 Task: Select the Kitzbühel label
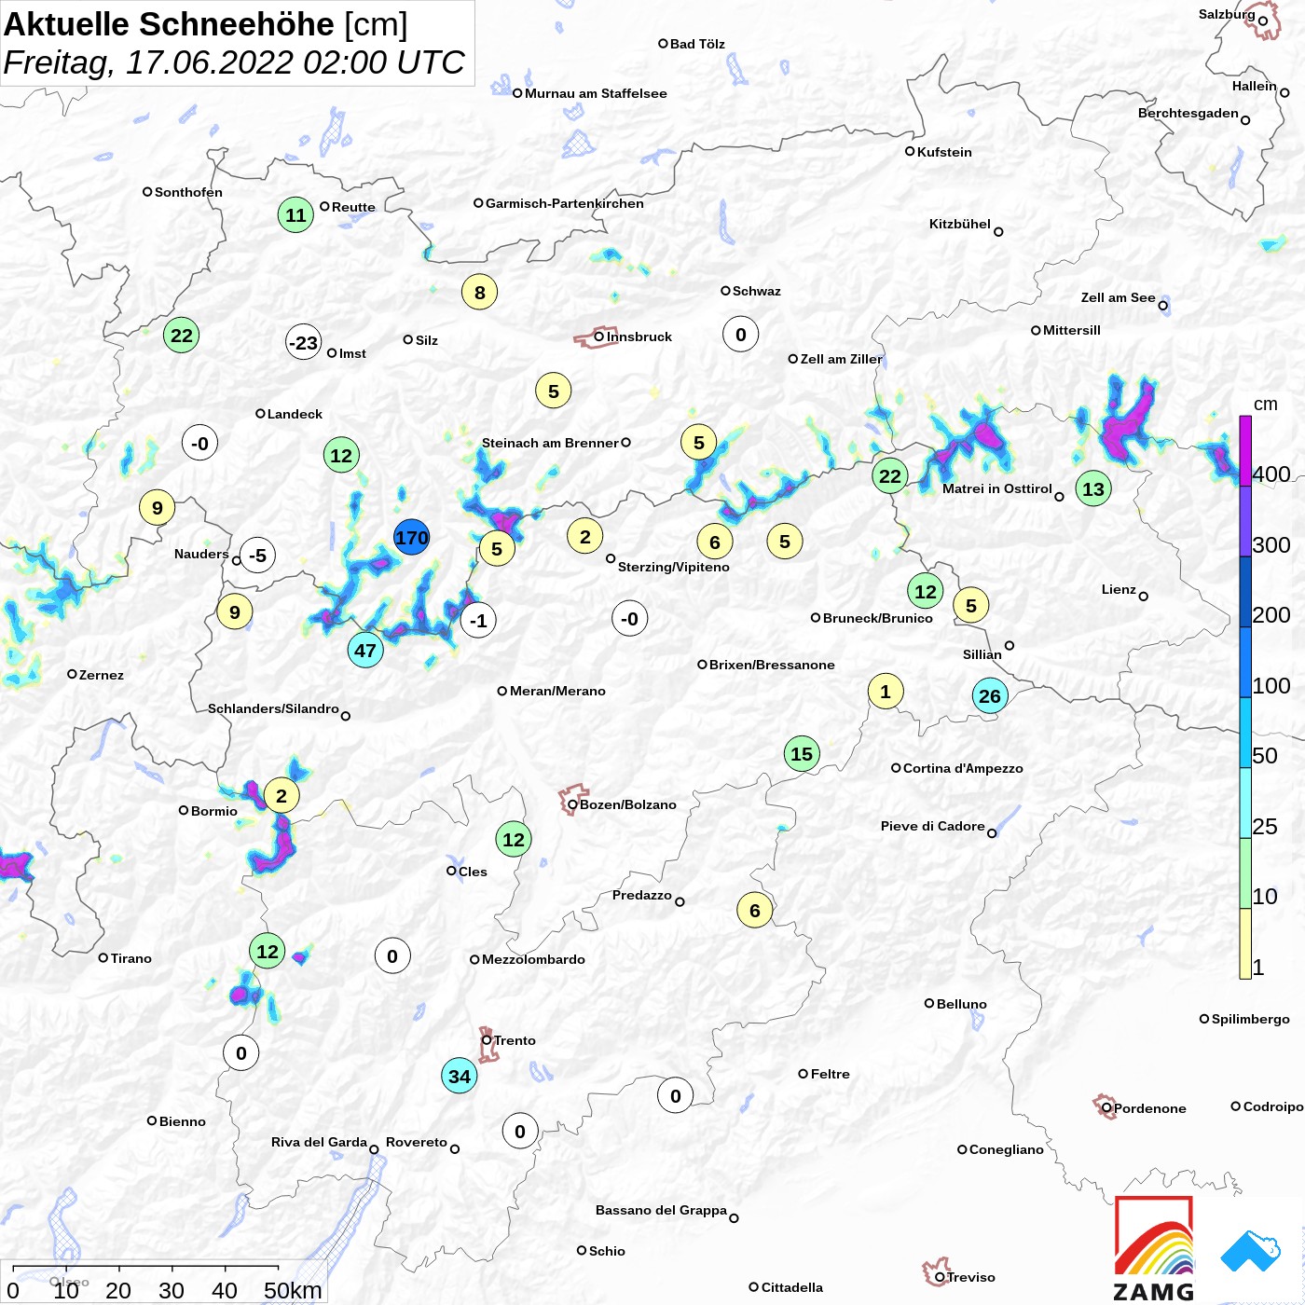pos(960,224)
